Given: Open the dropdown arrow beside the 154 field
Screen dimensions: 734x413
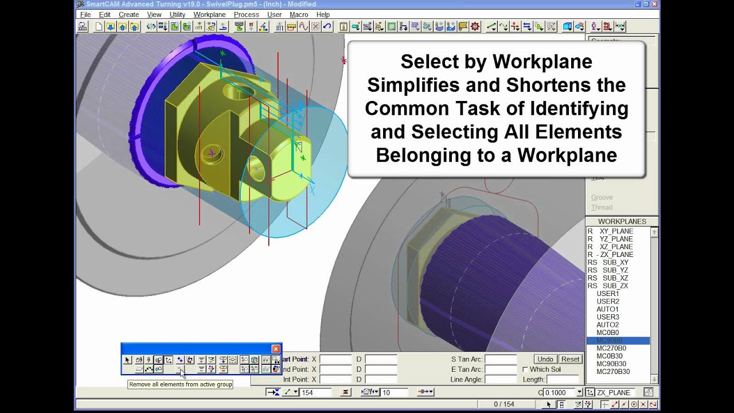Looking at the screenshot, I should (296, 392).
